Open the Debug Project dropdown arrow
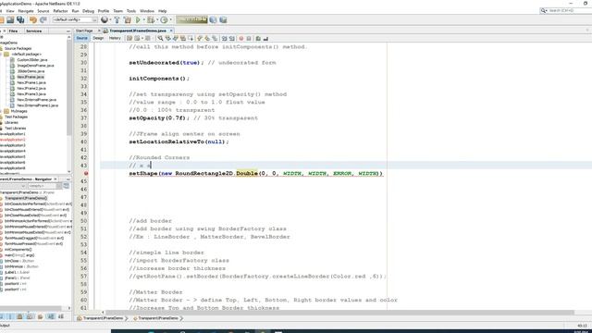This screenshot has width=592, height=333. pos(157,19)
